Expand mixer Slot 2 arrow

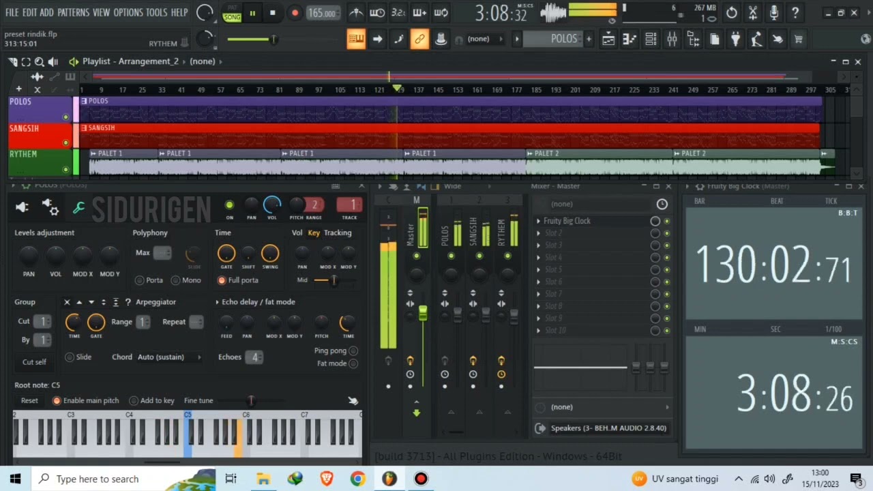(x=538, y=233)
